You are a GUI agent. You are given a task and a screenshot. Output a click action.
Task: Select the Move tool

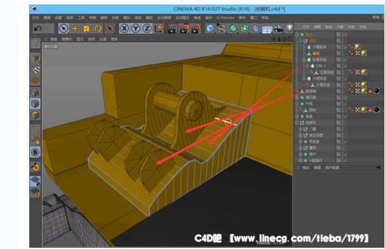[75, 29]
